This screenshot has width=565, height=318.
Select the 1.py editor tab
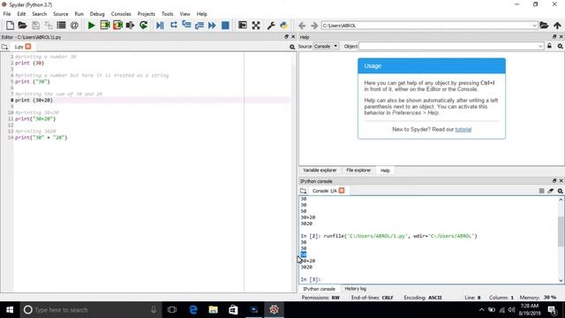[x=19, y=47]
